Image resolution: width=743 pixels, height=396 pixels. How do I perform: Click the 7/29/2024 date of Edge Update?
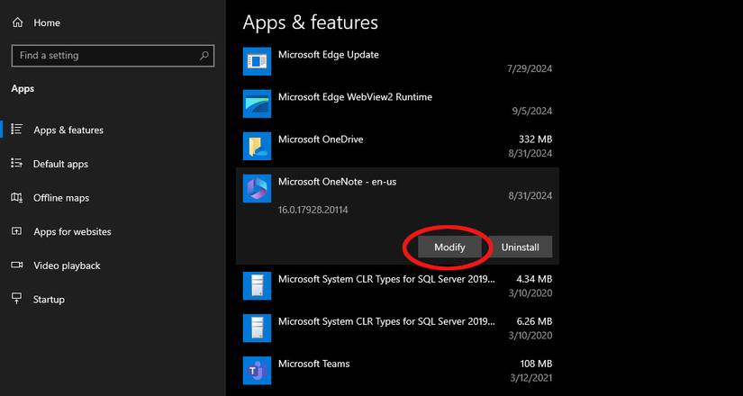[x=530, y=68]
